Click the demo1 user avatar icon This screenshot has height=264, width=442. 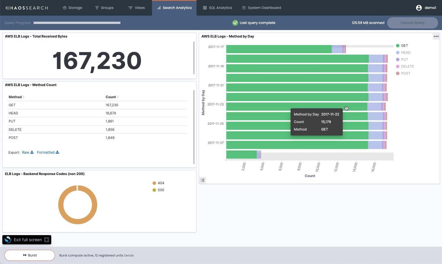[x=419, y=8]
